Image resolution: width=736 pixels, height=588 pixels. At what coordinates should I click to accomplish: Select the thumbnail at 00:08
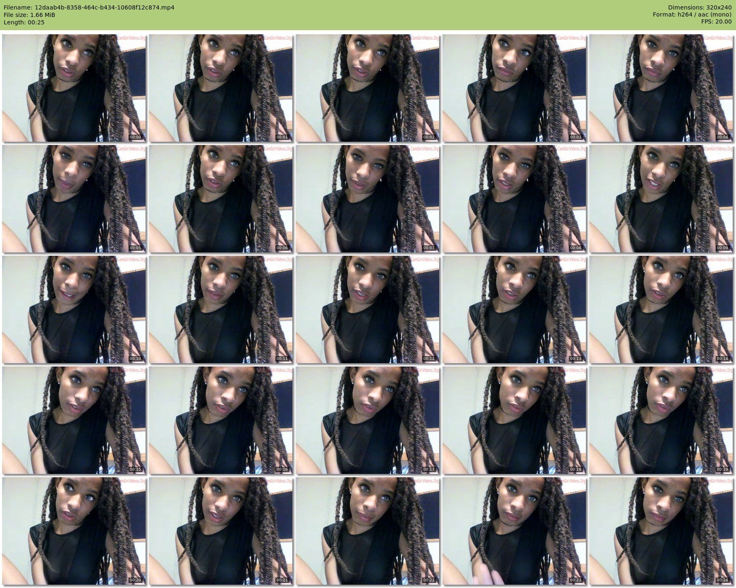click(x=514, y=199)
